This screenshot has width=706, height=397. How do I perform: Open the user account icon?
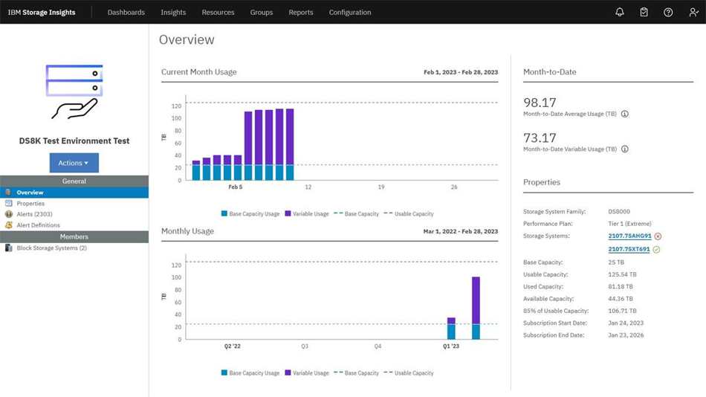pos(693,12)
